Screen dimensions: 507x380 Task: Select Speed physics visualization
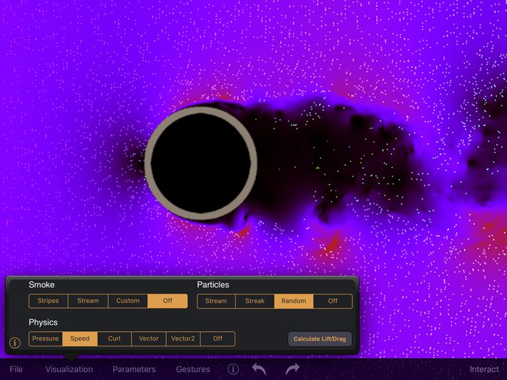click(80, 338)
